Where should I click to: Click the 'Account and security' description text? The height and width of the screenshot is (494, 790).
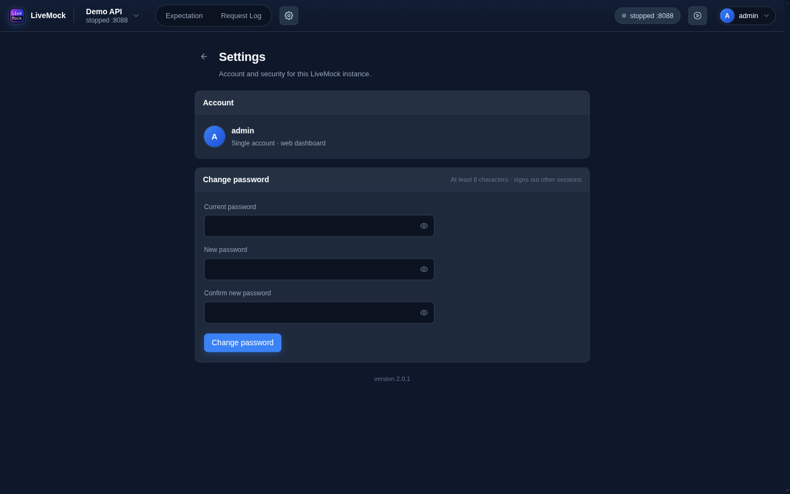pyautogui.click(x=295, y=74)
